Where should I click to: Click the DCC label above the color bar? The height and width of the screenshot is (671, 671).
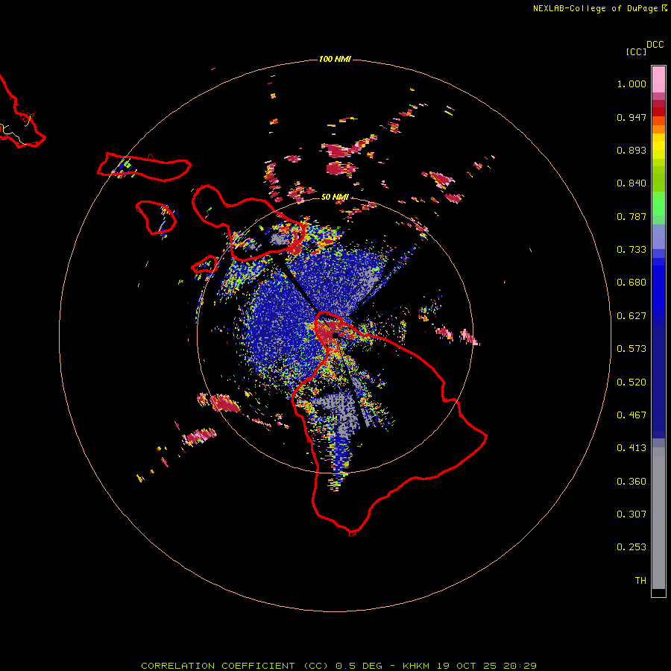click(655, 45)
